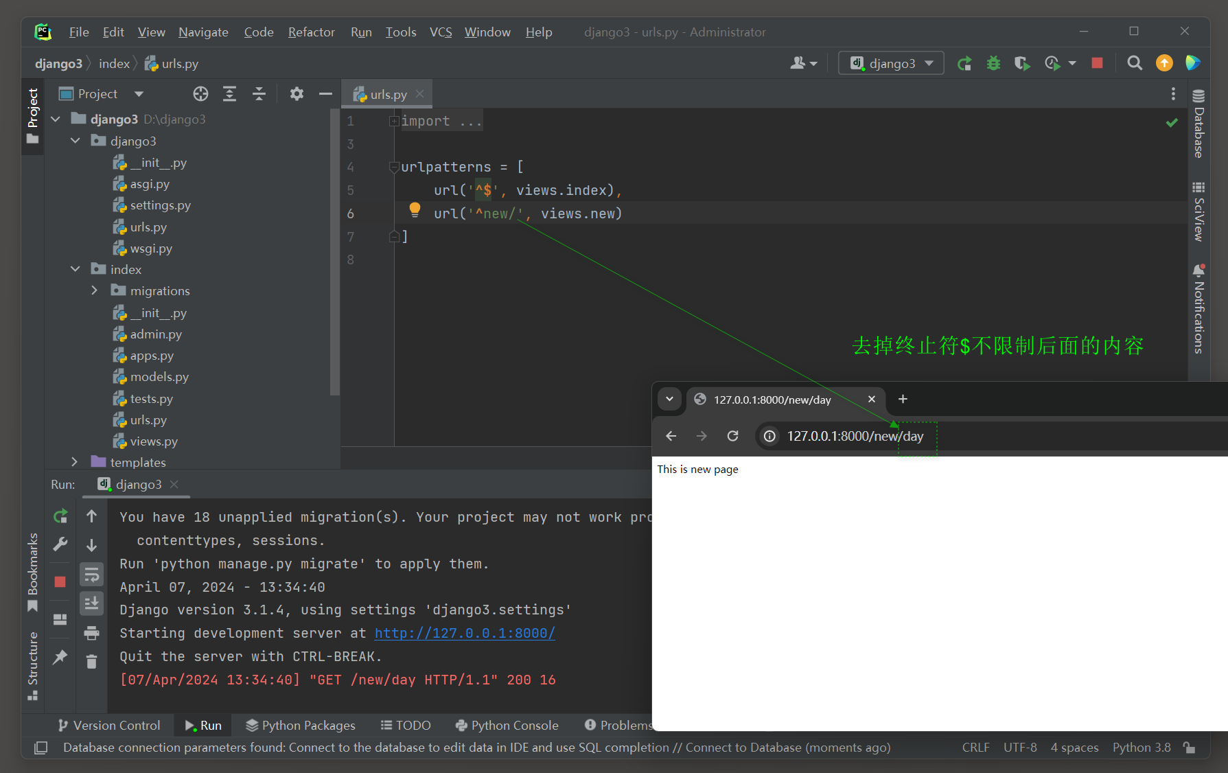The width and height of the screenshot is (1228, 773).
Task: Stop process in Run panel
Action: coord(60,581)
